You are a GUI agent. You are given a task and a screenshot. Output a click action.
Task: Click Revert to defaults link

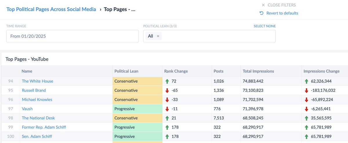pos(282,13)
